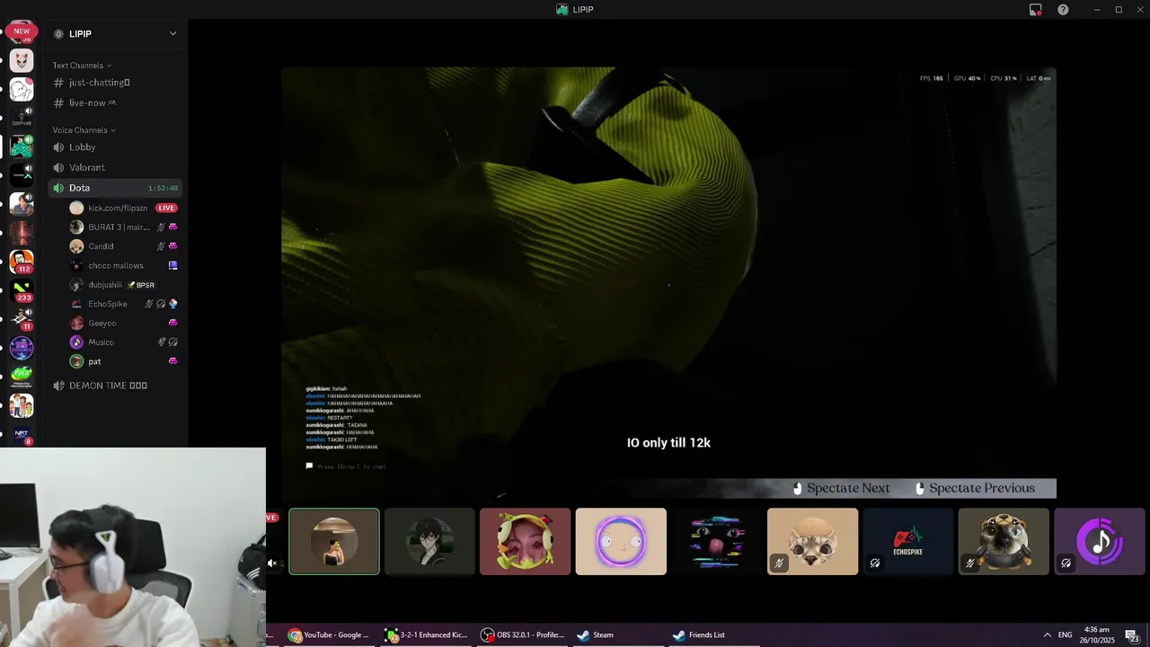The width and height of the screenshot is (1150, 647).
Task: Click the green-highlighted streamer tile
Action: (334, 542)
